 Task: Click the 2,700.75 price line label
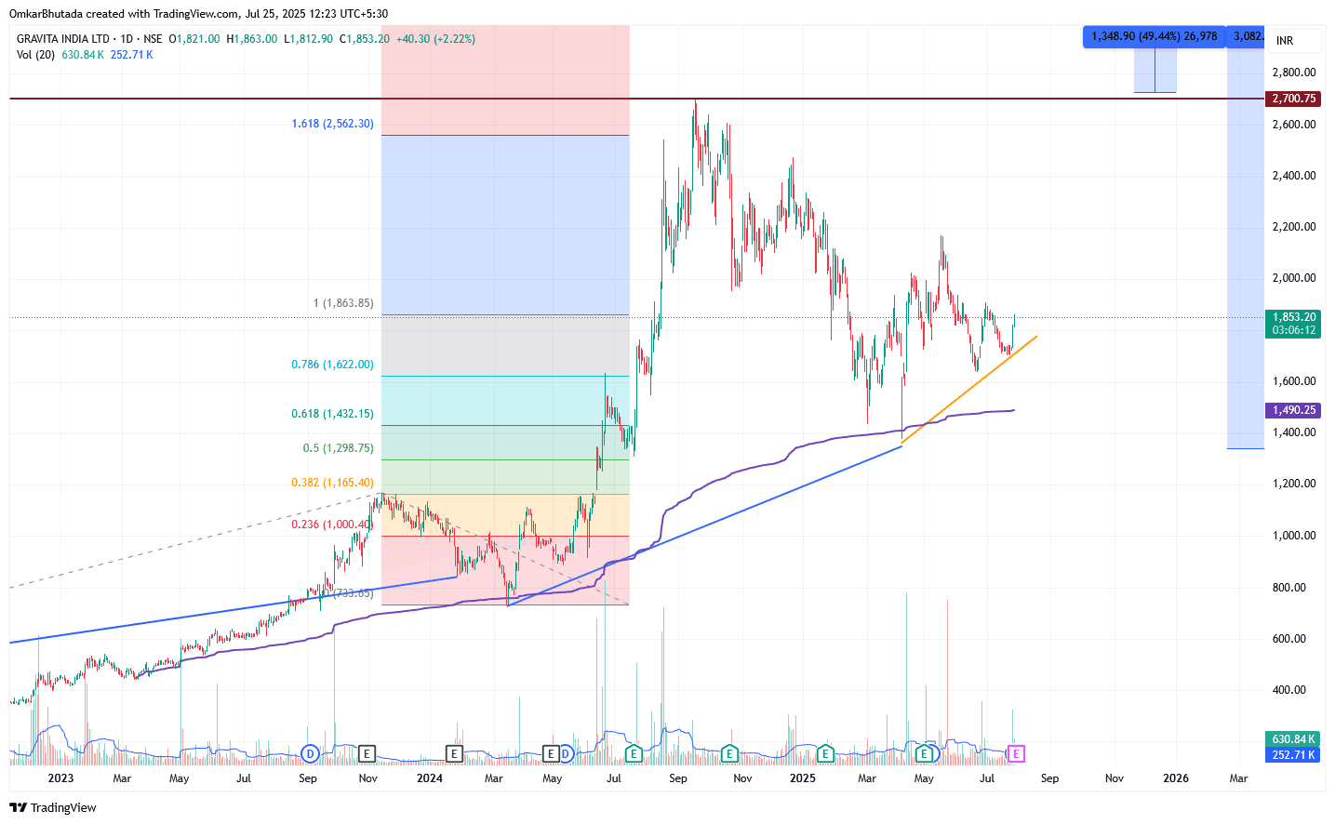coord(1293,99)
